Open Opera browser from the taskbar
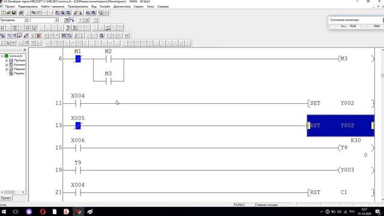 (43, 212)
